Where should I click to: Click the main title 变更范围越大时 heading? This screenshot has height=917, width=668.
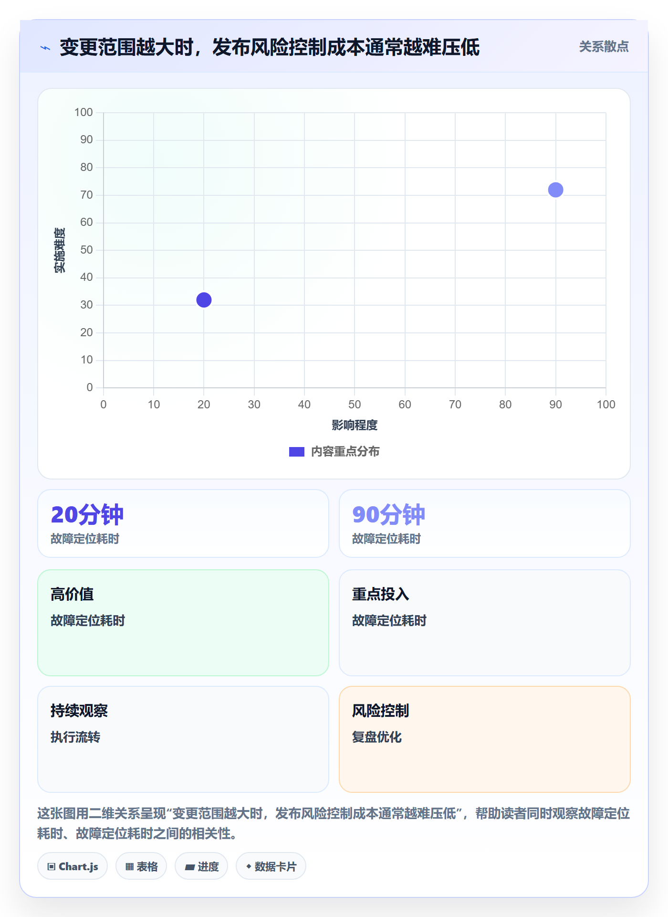[270, 47]
